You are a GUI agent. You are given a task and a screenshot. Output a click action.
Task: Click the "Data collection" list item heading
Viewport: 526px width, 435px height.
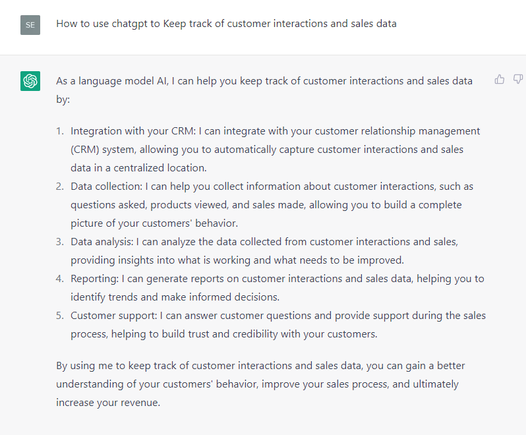tap(107, 187)
